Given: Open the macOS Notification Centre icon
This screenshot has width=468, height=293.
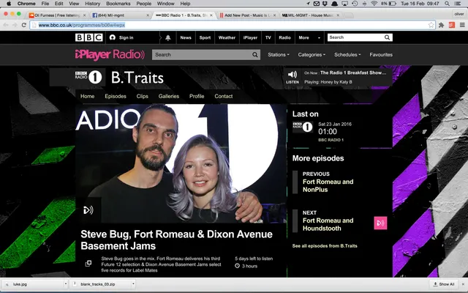Looking at the screenshot, I should click(x=458, y=4).
